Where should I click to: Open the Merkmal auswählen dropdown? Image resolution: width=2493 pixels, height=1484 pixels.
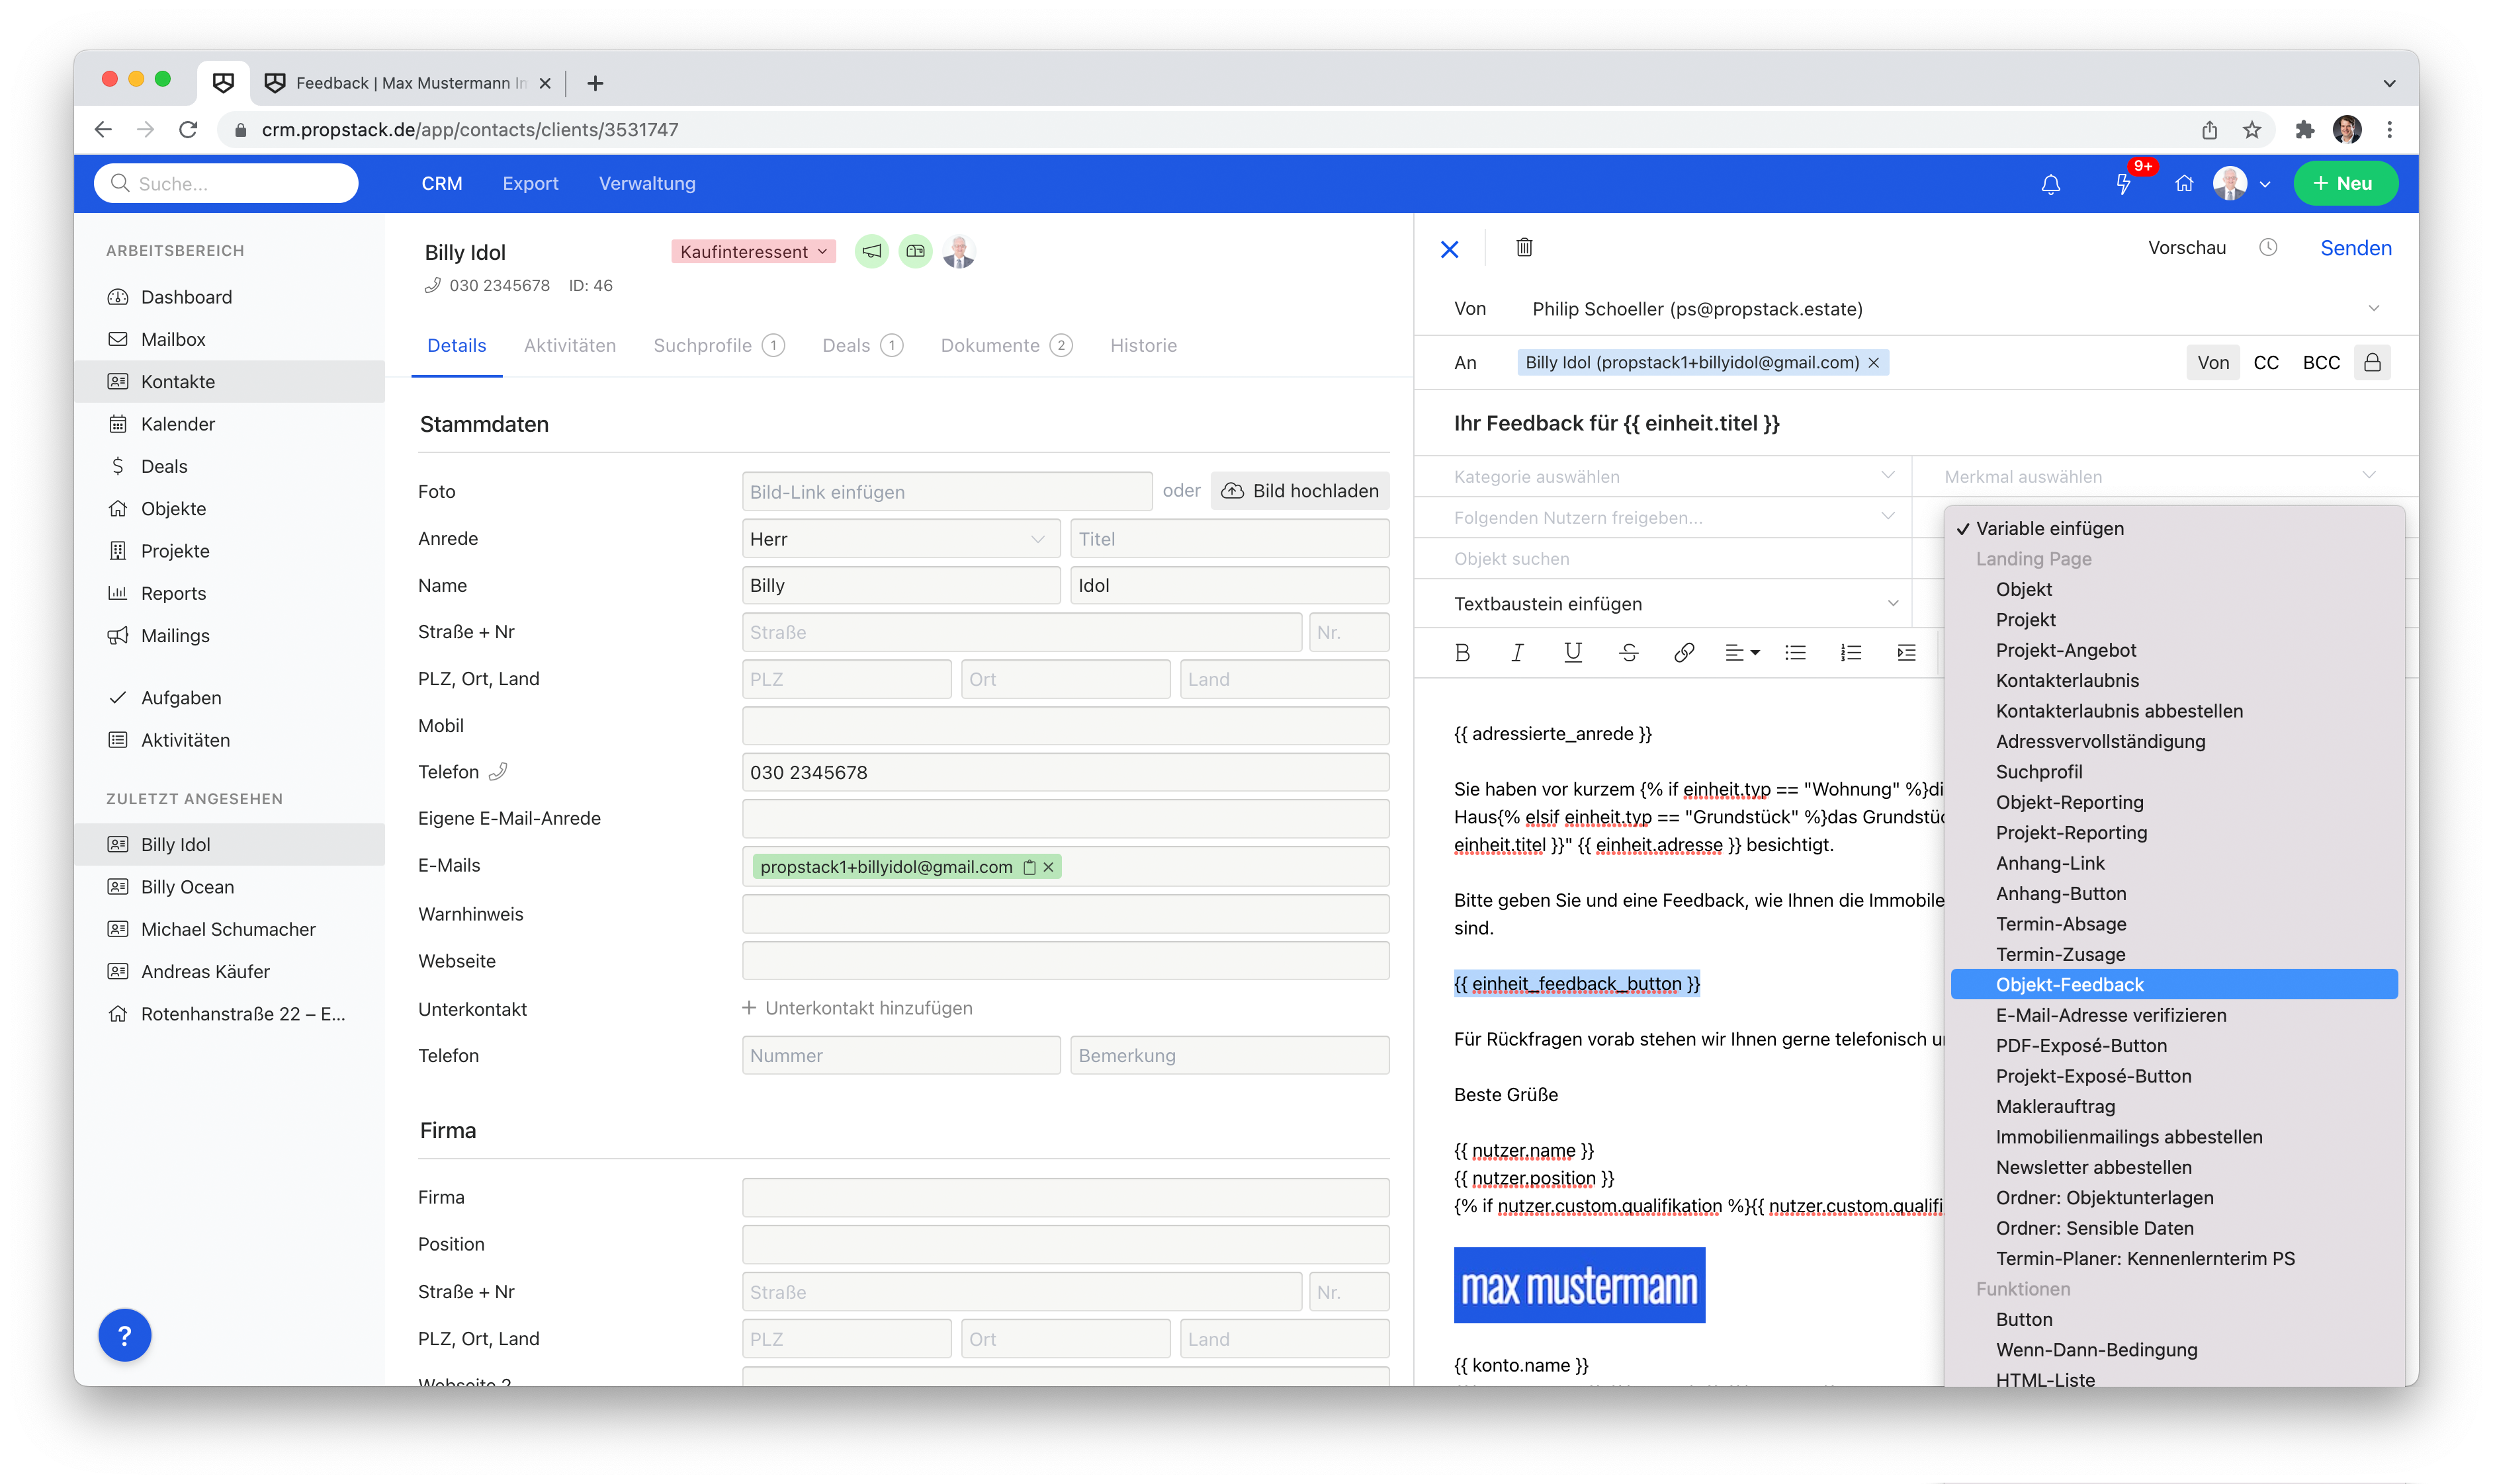click(x=2161, y=477)
